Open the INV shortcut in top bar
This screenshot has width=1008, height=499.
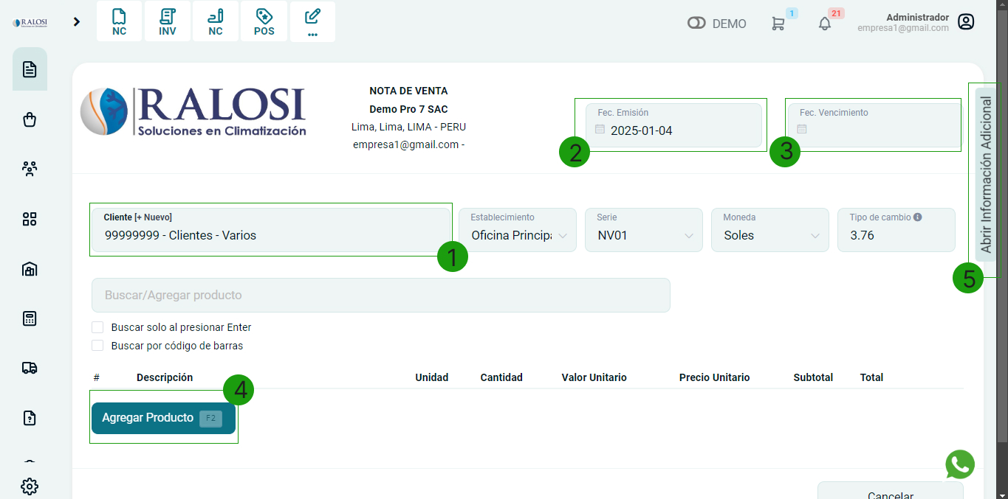point(168,22)
